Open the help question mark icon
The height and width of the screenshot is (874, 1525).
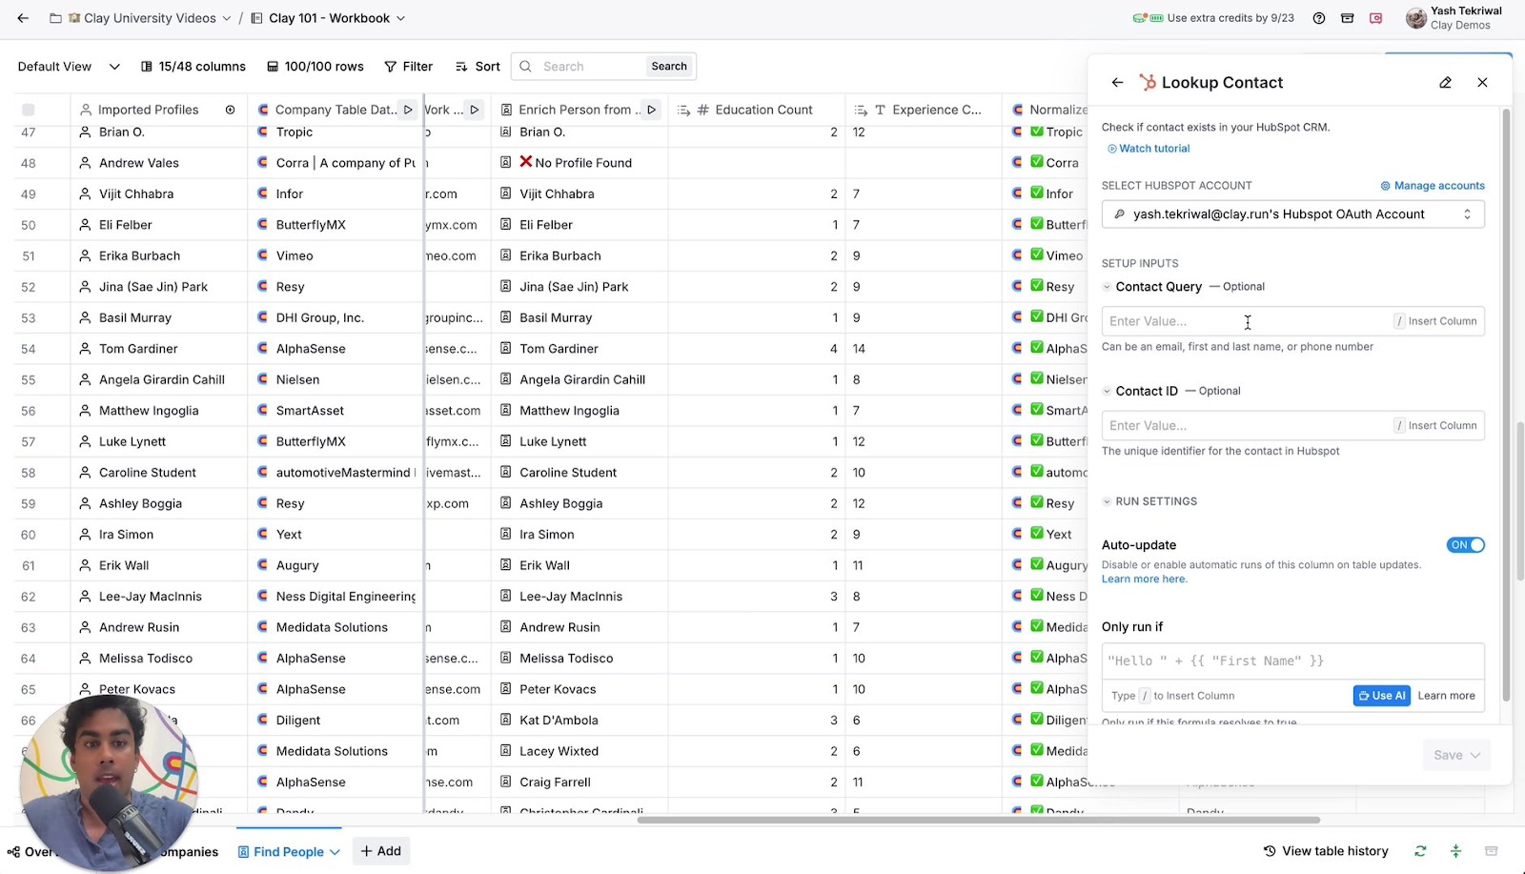point(1319,18)
